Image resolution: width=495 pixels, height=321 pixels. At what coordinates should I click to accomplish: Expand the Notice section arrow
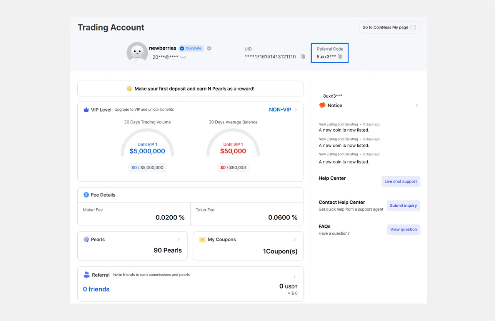[416, 105]
